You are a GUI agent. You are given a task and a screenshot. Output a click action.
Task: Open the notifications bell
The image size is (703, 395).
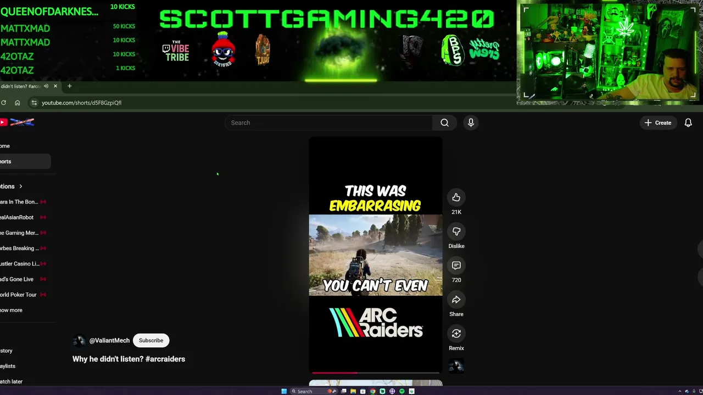coord(688,123)
